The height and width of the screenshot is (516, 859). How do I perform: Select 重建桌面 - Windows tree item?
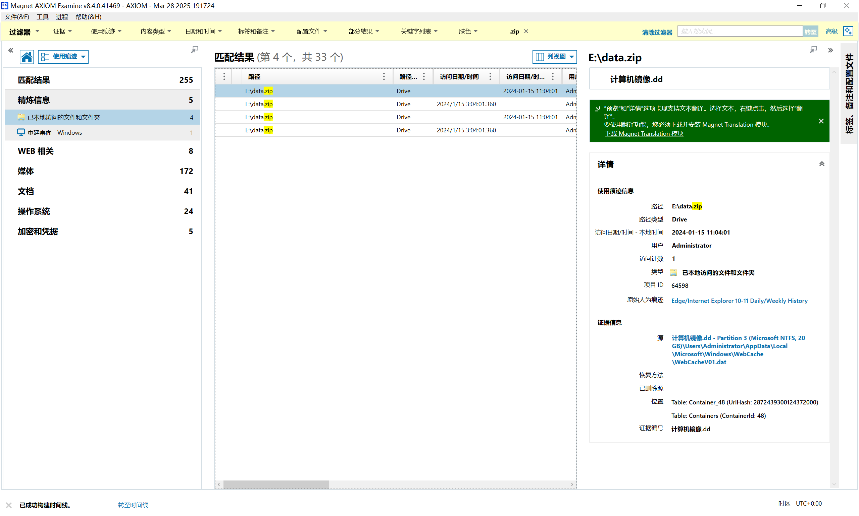pyautogui.click(x=55, y=132)
